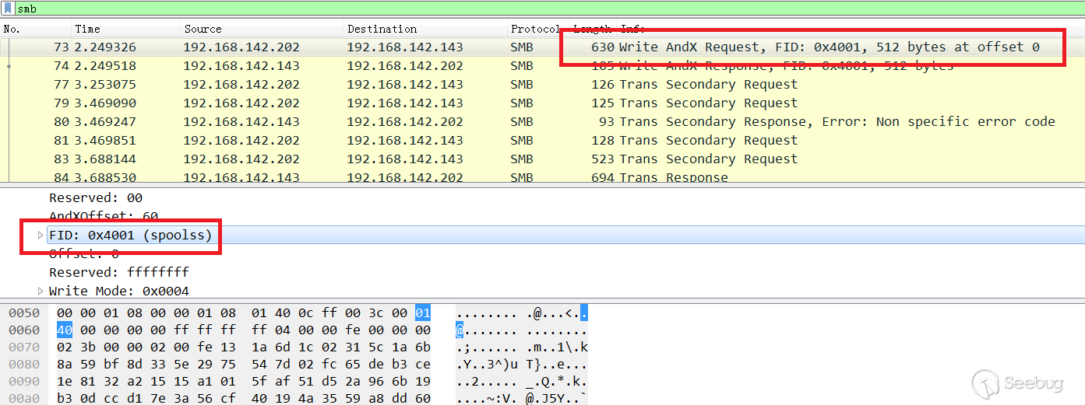Select the AndXOffset: 60 detail line
The image size is (1085, 405).
coord(104,217)
